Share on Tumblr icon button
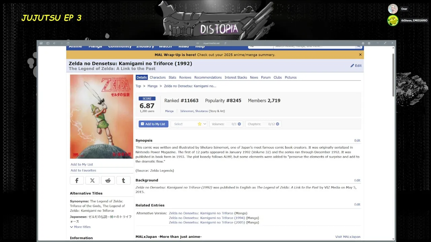This screenshot has width=431, height=242. pyautogui.click(x=123, y=180)
